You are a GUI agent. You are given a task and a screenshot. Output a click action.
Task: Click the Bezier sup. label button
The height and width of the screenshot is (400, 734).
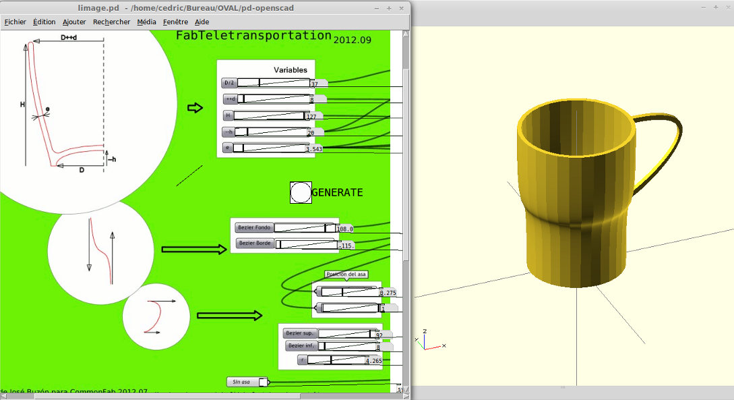coord(299,333)
